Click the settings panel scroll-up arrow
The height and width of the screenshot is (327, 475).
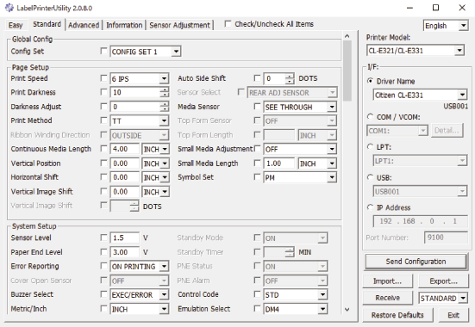tap(347, 36)
